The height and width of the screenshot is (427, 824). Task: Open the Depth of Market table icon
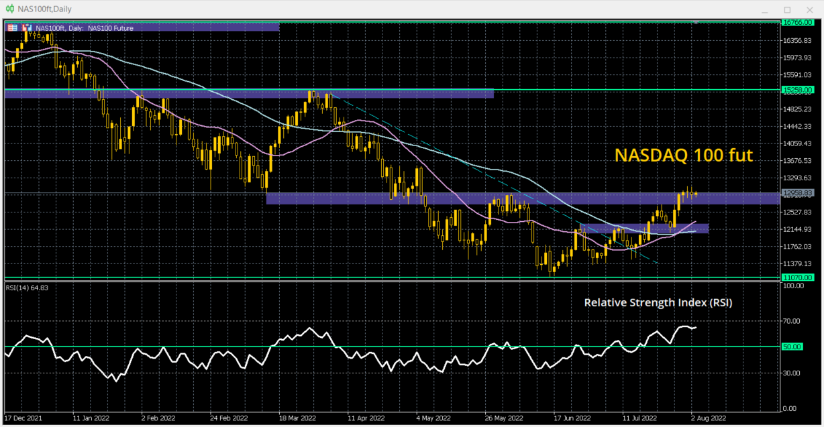click(13, 27)
